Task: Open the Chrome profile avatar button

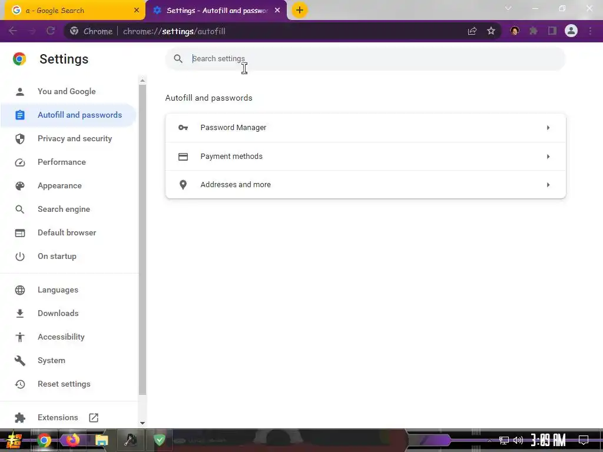Action: tap(571, 31)
